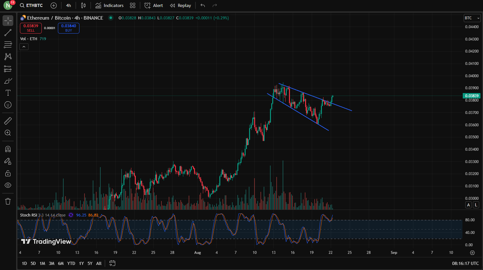Select the trend line tool
The image size is (483, 270).
coord(8,33)
